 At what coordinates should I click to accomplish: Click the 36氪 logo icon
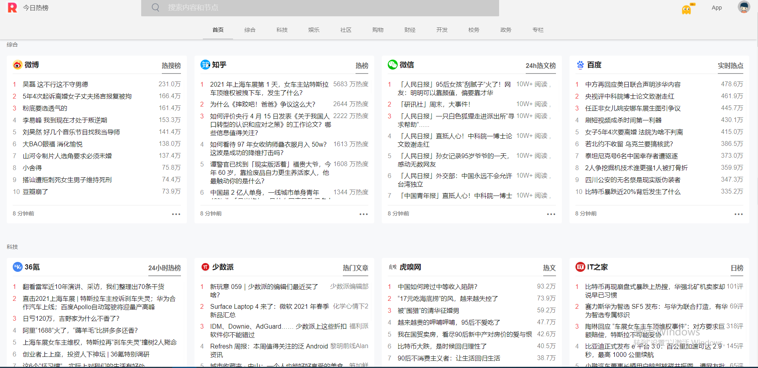(17, 267)
